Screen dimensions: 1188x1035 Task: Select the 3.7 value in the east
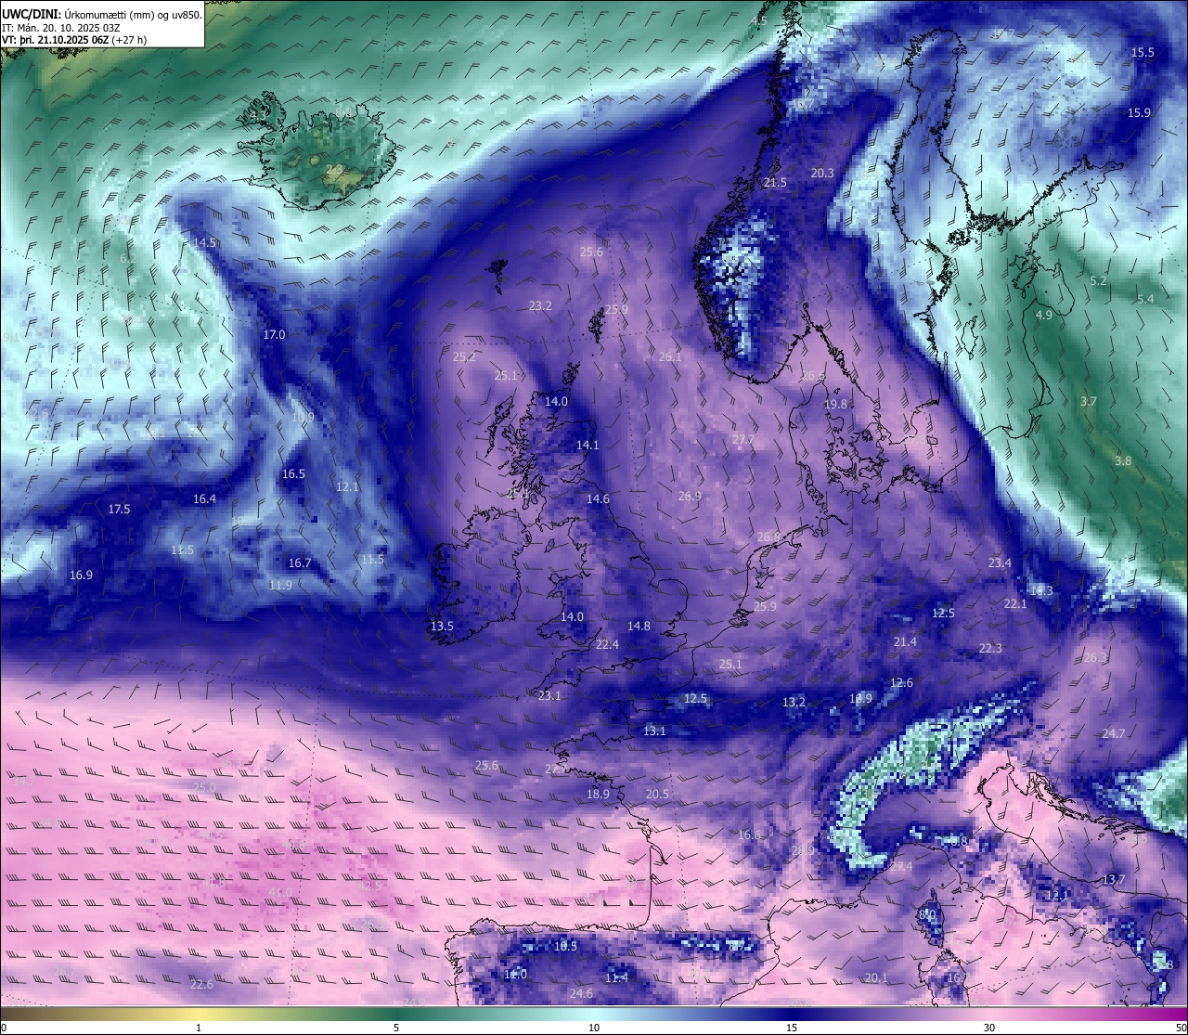point(1089,401)
